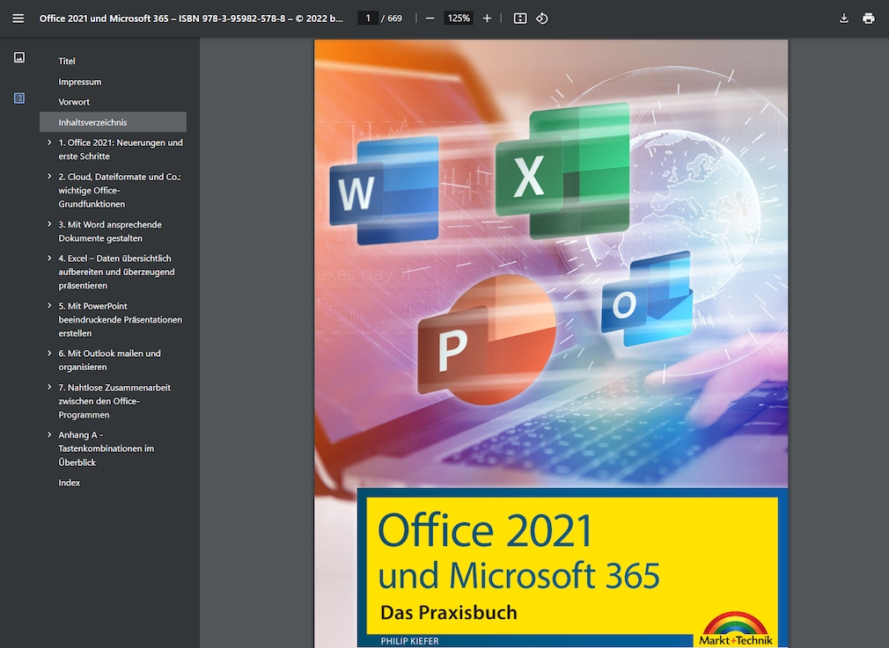Click the 125% zoom level display

coord(457,18)
